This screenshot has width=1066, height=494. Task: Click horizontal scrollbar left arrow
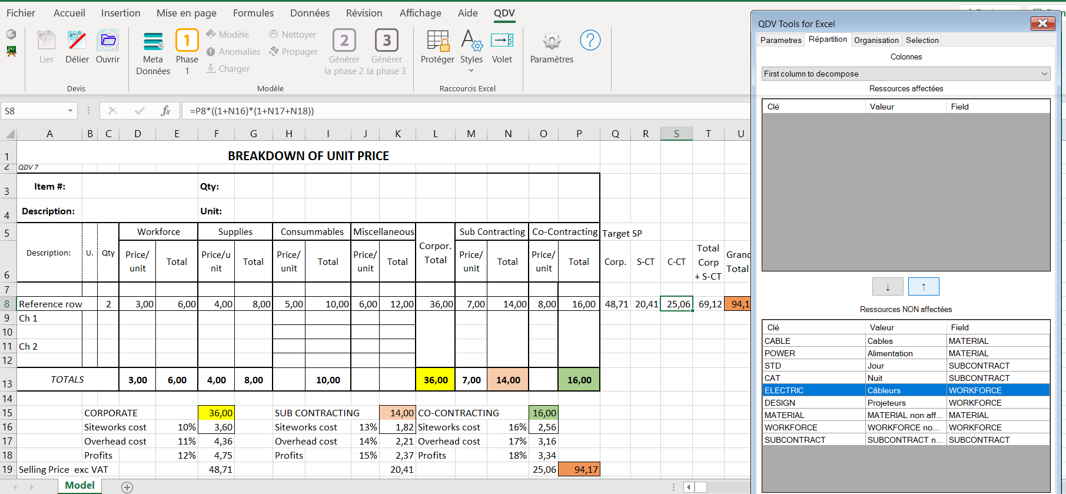[689, 487]
